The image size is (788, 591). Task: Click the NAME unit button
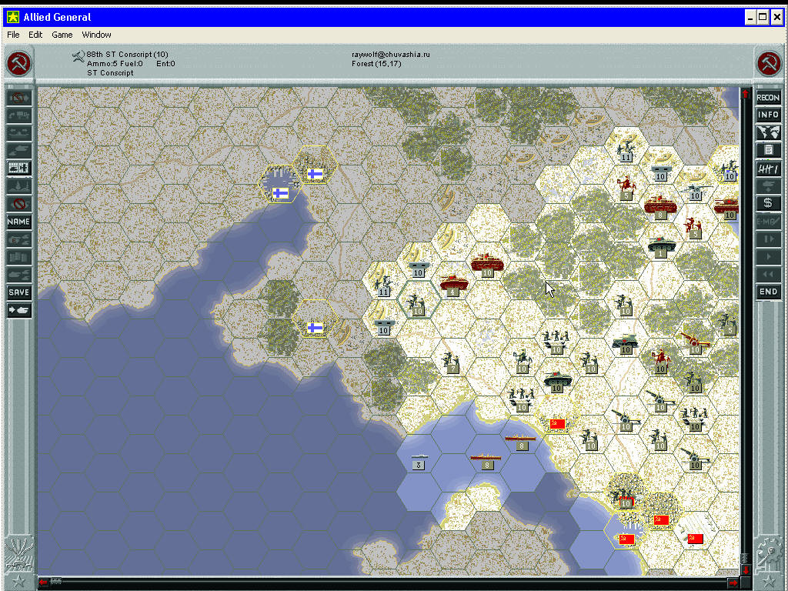[x=19, y=222]
